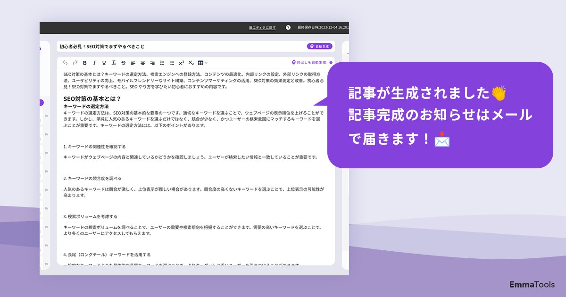
Task: Click subheading キーワードの選定方法
Action: (x=86, y=107)
